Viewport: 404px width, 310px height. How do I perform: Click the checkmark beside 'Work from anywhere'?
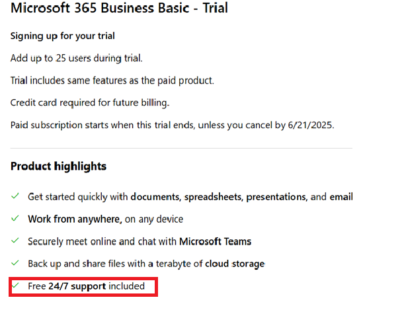click(x=15, y=219)
